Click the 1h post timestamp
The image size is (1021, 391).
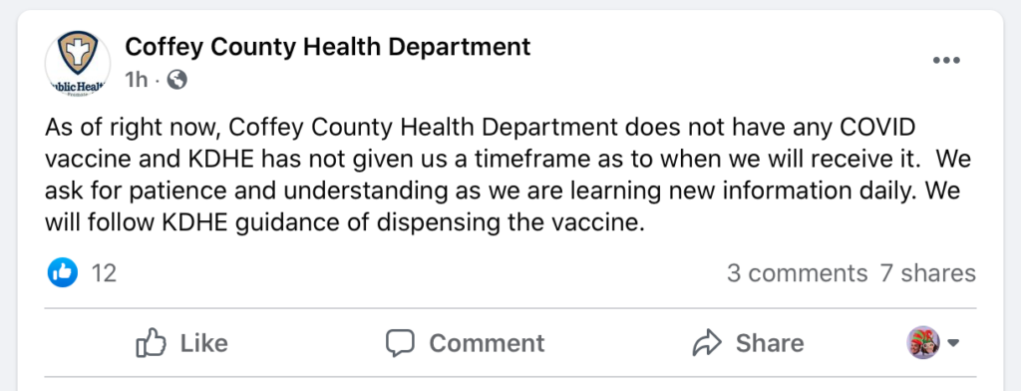137,80
